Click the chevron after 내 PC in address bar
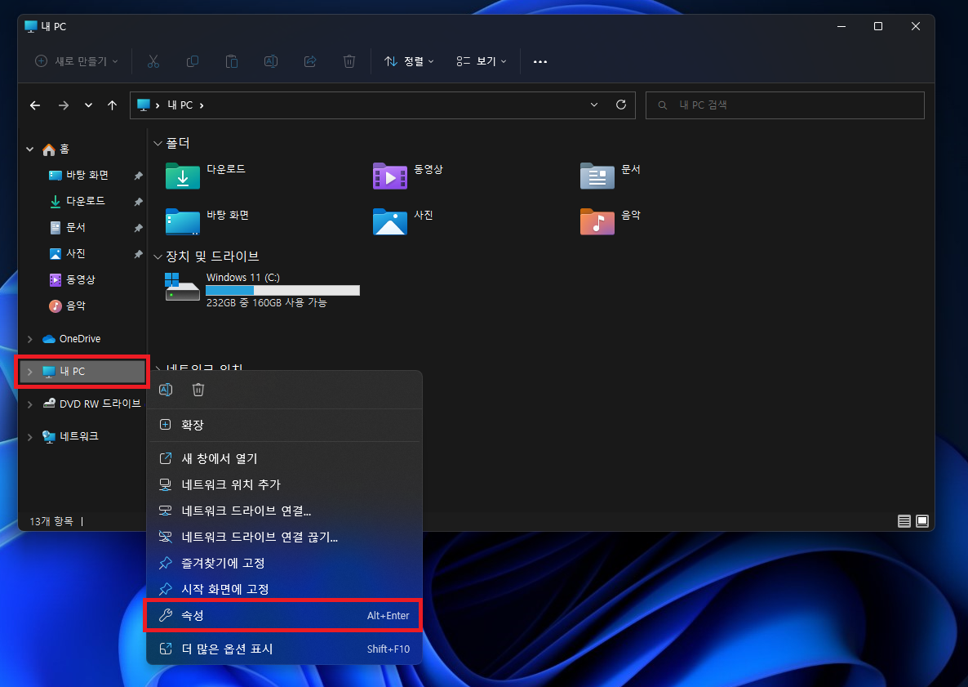Image resolution: width=968 pixels, height=687 pixels. click(x=202, y=105)
